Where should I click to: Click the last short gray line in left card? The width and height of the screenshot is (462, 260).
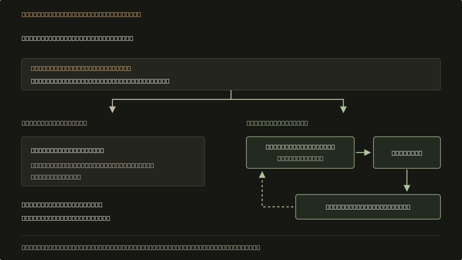[x=56, y=177]
